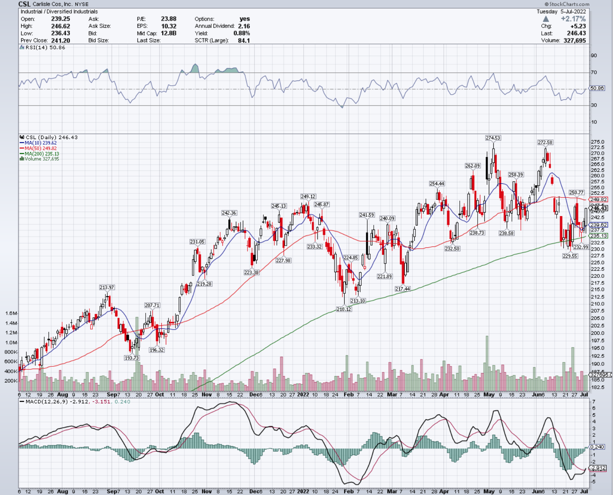Click the Industrial / Diversified Industrials label
Screen dimensions: 614x495
59,12
